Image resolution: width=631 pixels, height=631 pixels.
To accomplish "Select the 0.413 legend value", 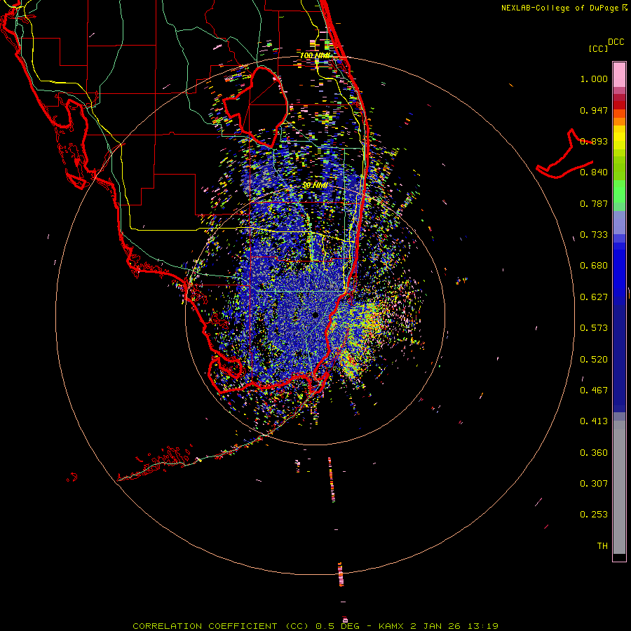I will click(594, 421).
